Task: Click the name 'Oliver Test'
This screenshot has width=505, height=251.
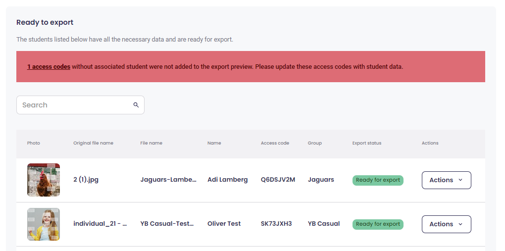Action: (224, 224)
